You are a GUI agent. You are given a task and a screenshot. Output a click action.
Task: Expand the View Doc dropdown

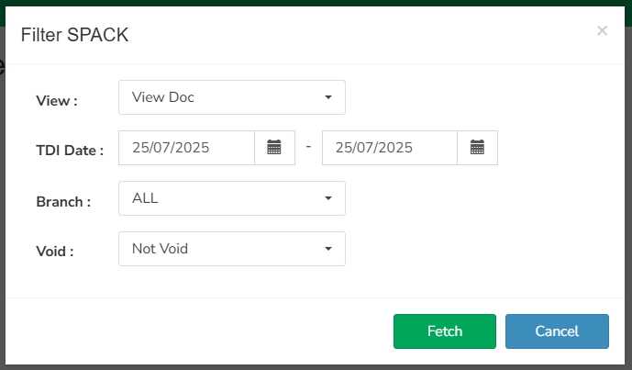click(232, 97)
